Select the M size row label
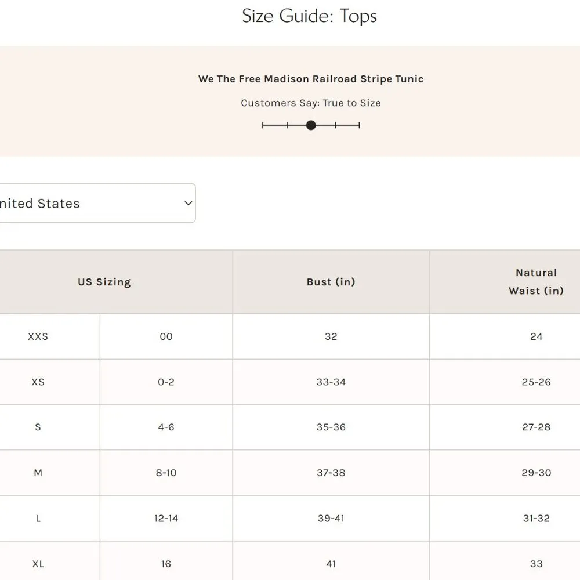 38,473
